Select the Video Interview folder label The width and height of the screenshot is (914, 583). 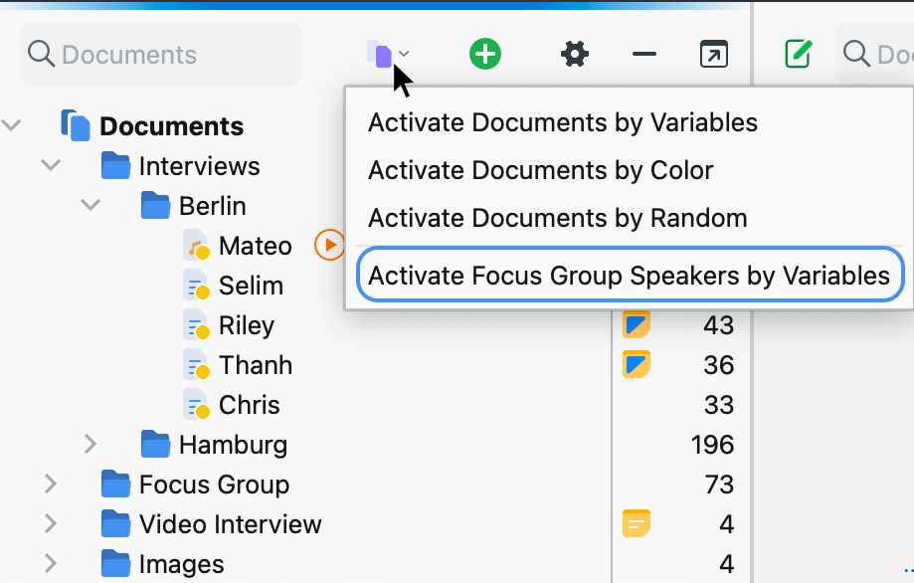pyautogui.click(x=231, y=524)
